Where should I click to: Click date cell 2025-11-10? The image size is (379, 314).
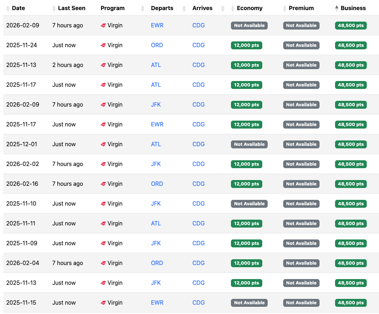coord(21,203)
